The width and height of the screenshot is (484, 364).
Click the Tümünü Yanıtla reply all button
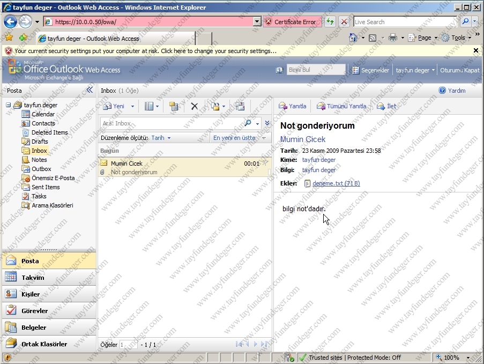pyautogui.click(x=341, y=106)
